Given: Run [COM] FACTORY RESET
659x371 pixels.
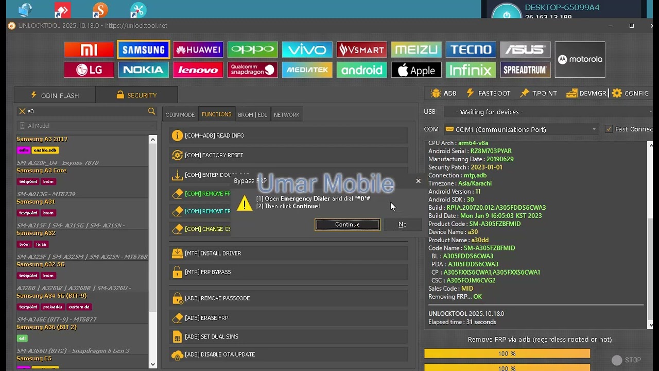Looking at the screenshot, I should (x=288, y=155).
